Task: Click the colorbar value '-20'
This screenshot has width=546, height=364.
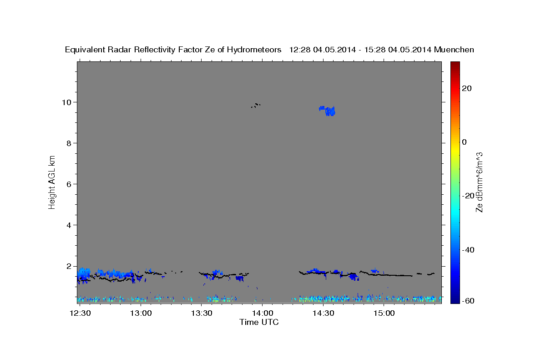Action: pyautogui.click(x=468, y=196)
